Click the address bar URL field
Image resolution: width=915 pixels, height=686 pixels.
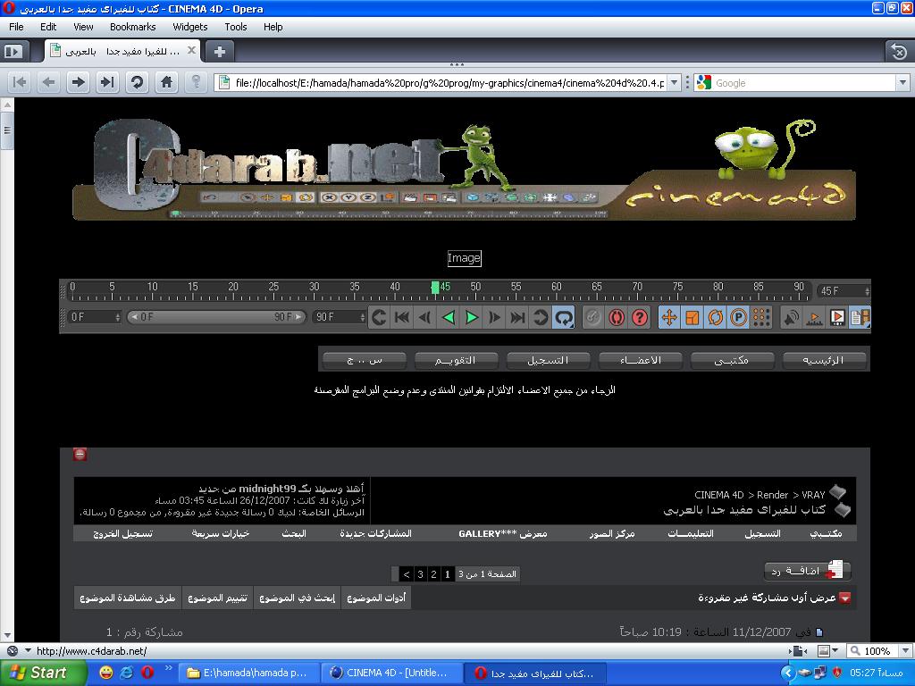coord(449,83)
